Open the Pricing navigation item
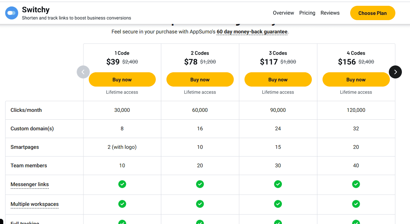Screen dimensions: 410x224 [x=307, y=13]
